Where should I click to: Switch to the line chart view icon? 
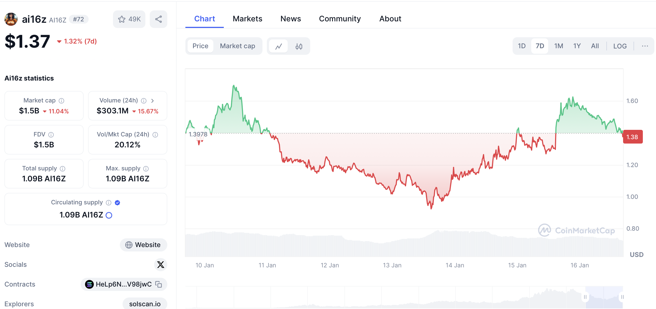[x=279, y=46]
